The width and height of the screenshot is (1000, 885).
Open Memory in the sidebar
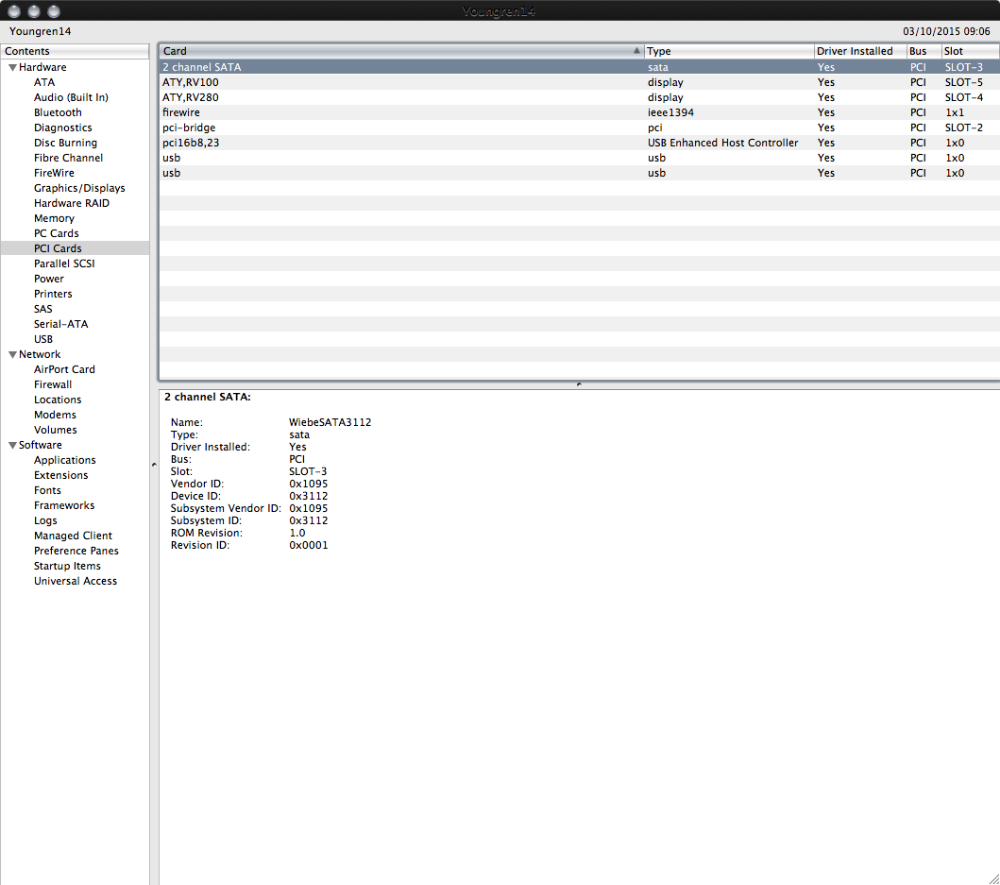point(54,219)
